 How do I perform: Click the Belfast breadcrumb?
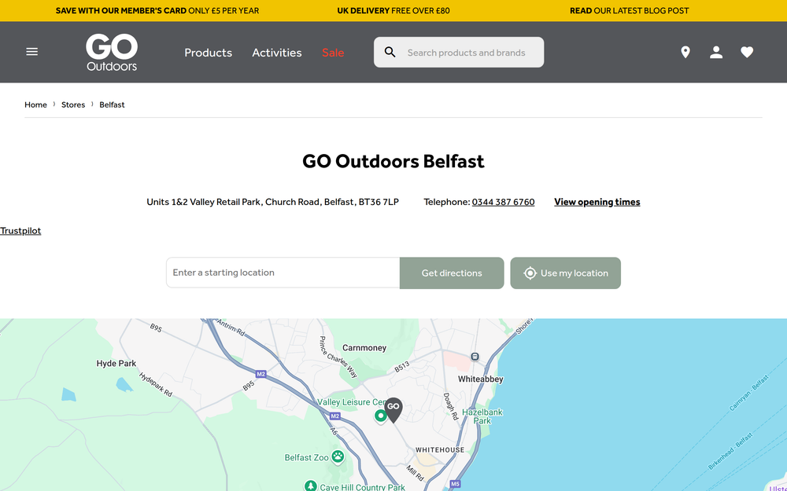pyautogui.click(x=112, y=104)
